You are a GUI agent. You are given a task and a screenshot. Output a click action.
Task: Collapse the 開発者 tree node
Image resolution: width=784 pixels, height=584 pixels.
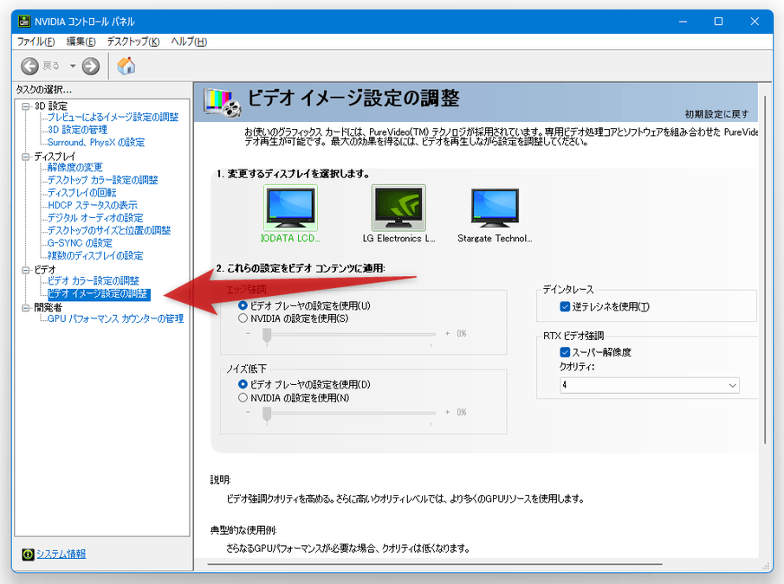click(x=25, y=307)
